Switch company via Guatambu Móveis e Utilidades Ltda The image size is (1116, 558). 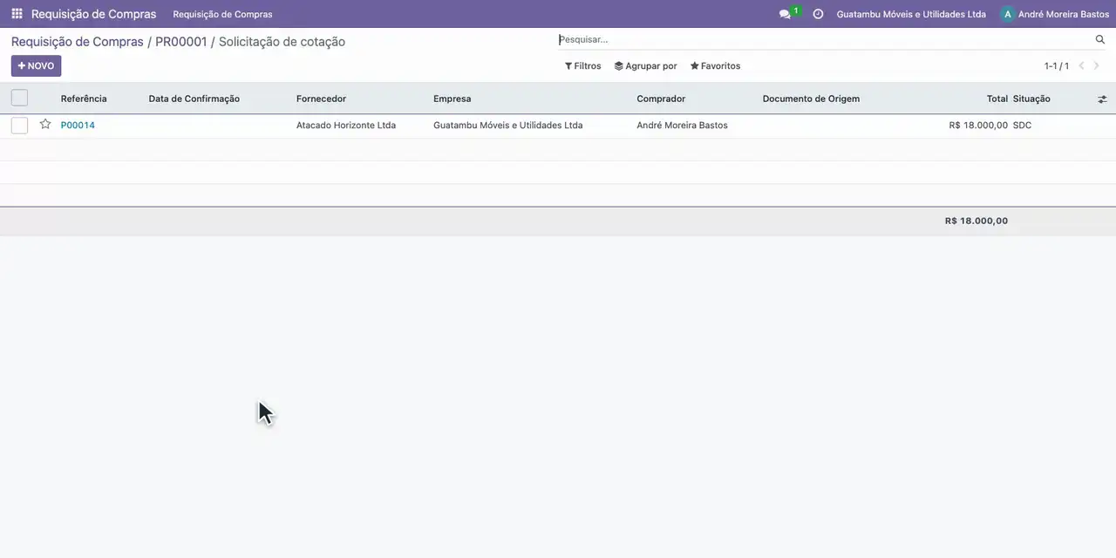[x=911, y=14]
